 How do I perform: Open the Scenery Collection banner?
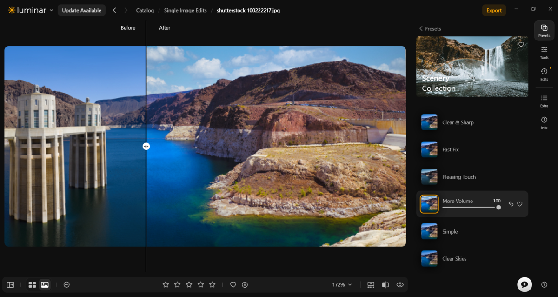(472, 67)
